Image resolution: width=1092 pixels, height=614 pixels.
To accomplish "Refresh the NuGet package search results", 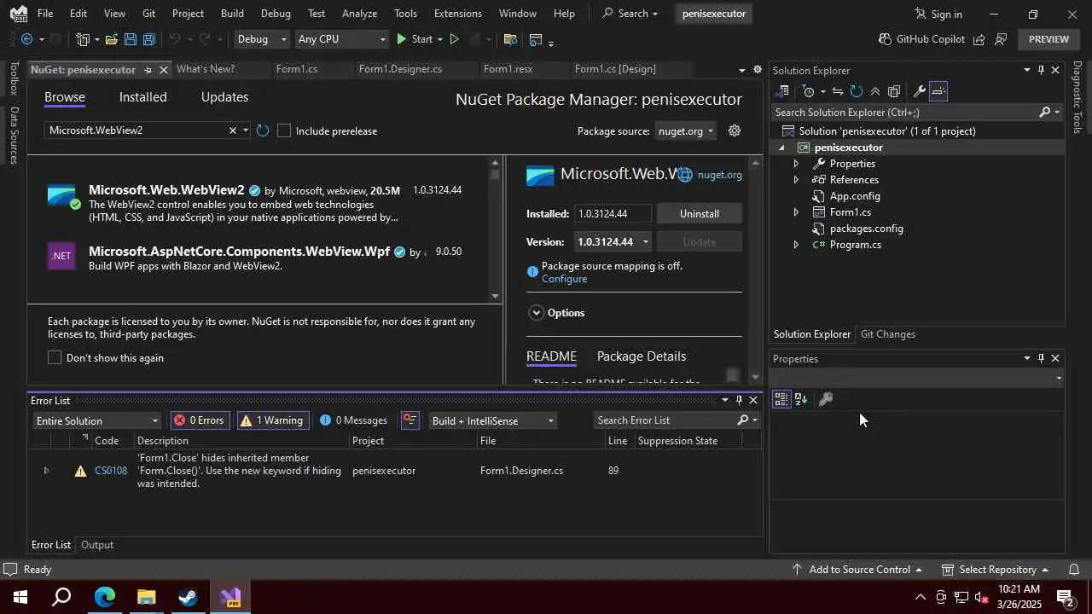I will pos(263,130).
